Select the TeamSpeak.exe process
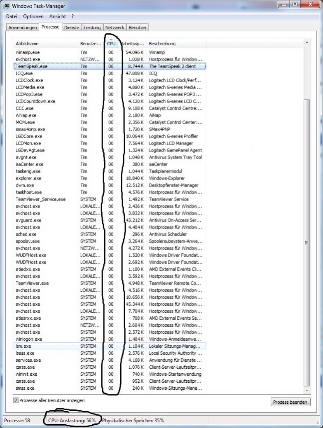Image resolution: width=323 pixels, height=428 pixels. [110, 66]
